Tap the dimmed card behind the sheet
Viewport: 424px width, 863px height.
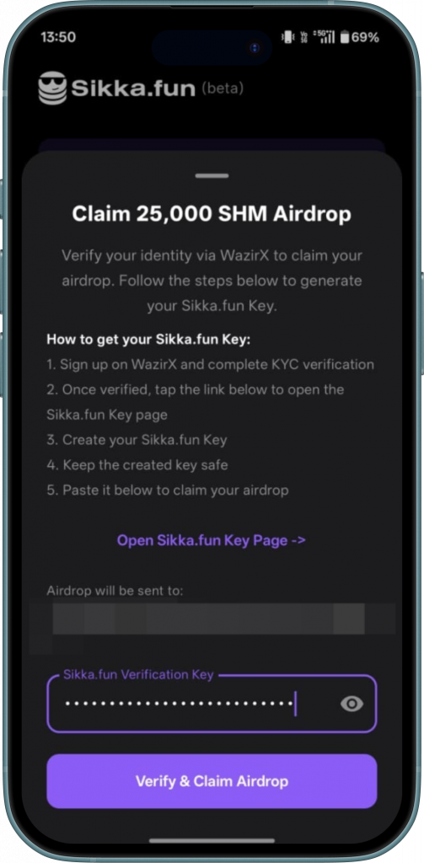(212, 145)
